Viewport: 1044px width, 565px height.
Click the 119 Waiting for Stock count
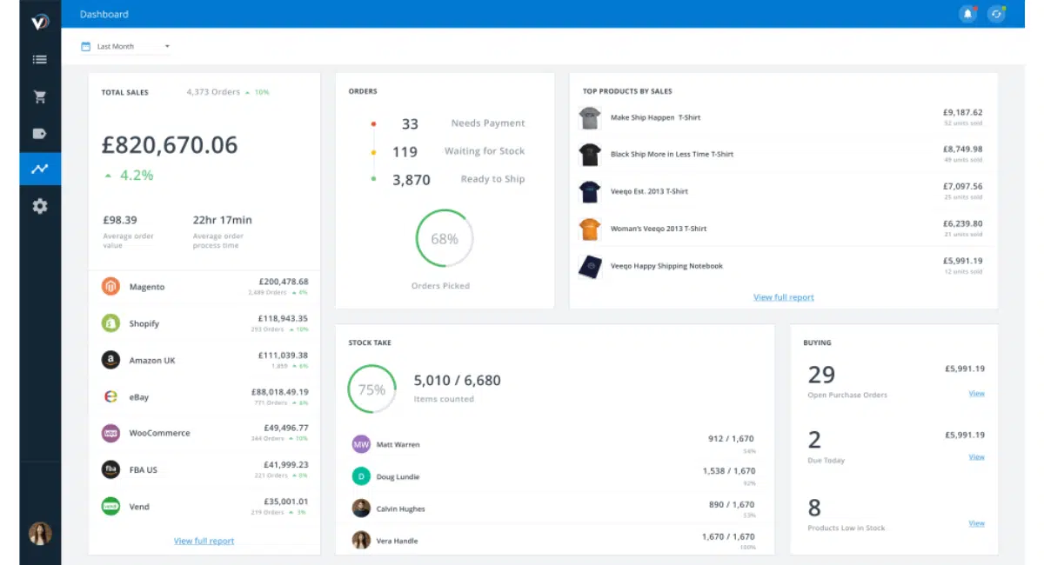[x=405, y=152]
